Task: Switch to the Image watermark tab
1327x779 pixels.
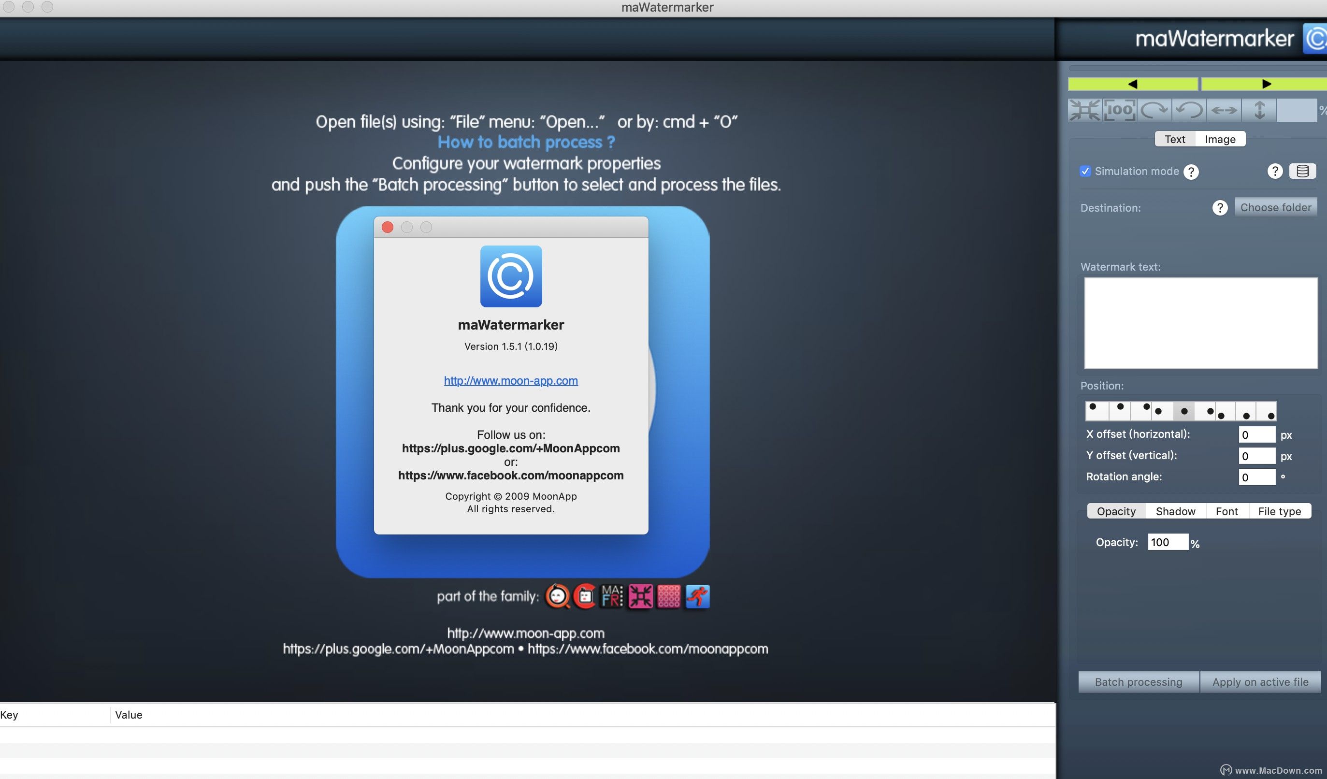Action: [x=1220, y=139]
